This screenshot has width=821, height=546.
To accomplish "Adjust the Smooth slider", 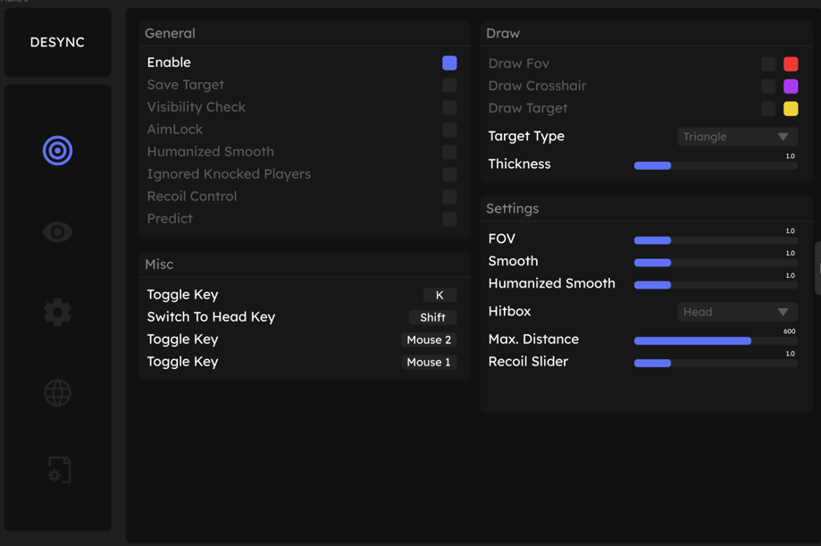I will tap(716, 263).
